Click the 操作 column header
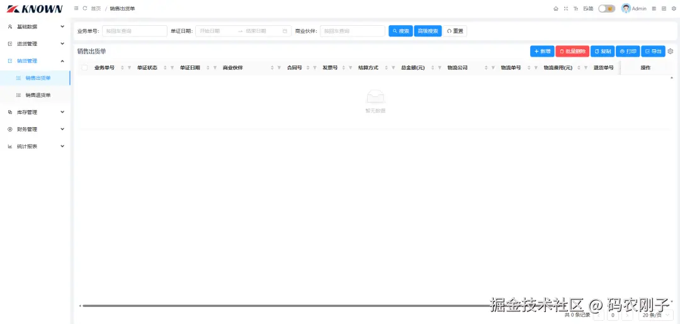Image resolution: width=680 pixels, height=324 pixels. click(645, 68)
